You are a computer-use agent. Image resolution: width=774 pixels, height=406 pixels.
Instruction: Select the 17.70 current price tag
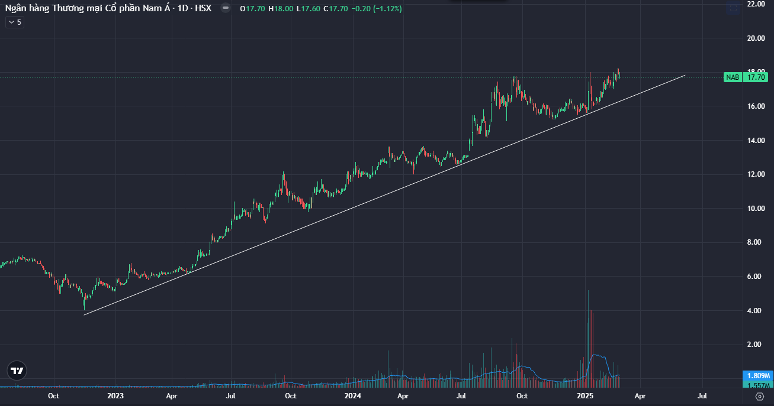click(756, 77)
